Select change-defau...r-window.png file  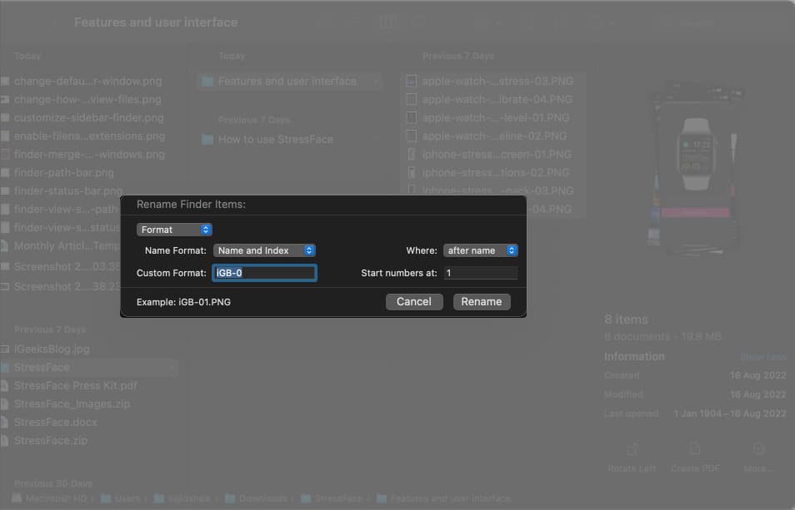[87, 81]
